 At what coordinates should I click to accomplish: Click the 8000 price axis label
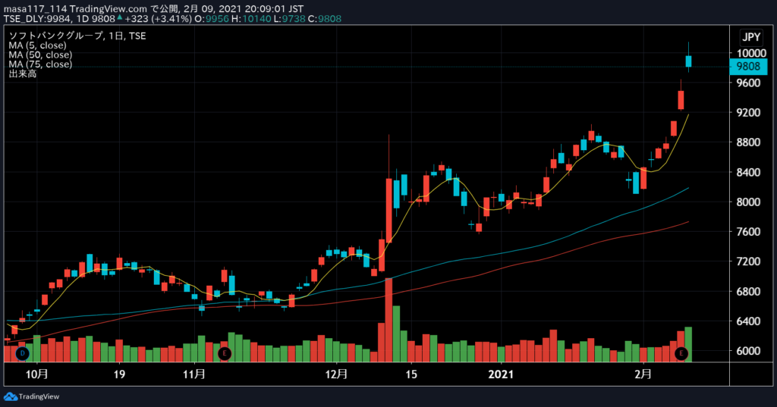[748, 202]
